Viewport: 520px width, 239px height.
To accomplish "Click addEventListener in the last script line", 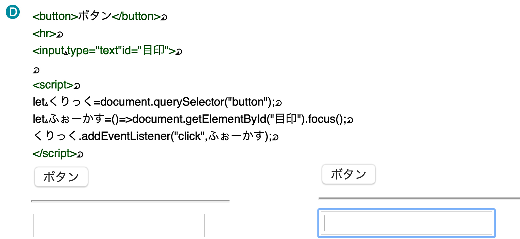I will [126, 136].
